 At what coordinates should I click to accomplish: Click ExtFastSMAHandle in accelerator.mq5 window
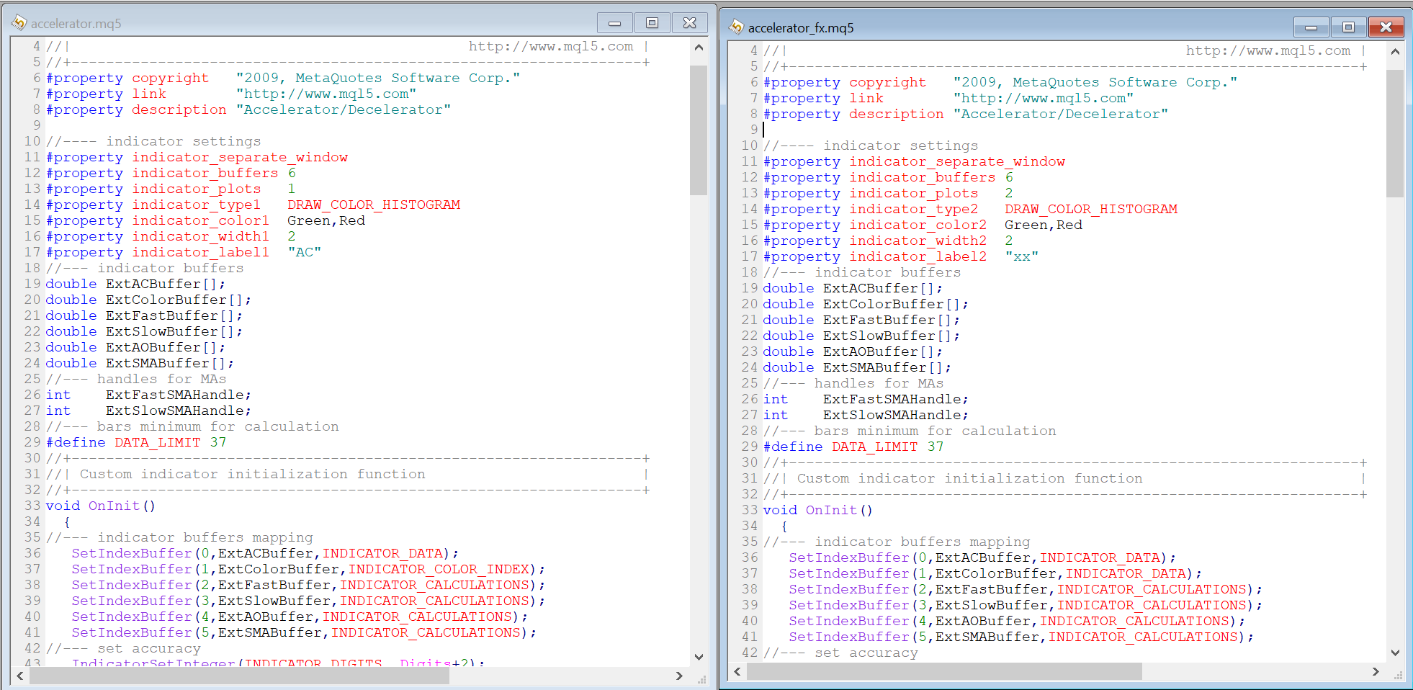175,395
